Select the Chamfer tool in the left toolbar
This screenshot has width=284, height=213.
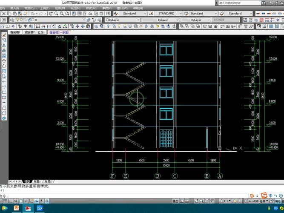click(4, 108)
